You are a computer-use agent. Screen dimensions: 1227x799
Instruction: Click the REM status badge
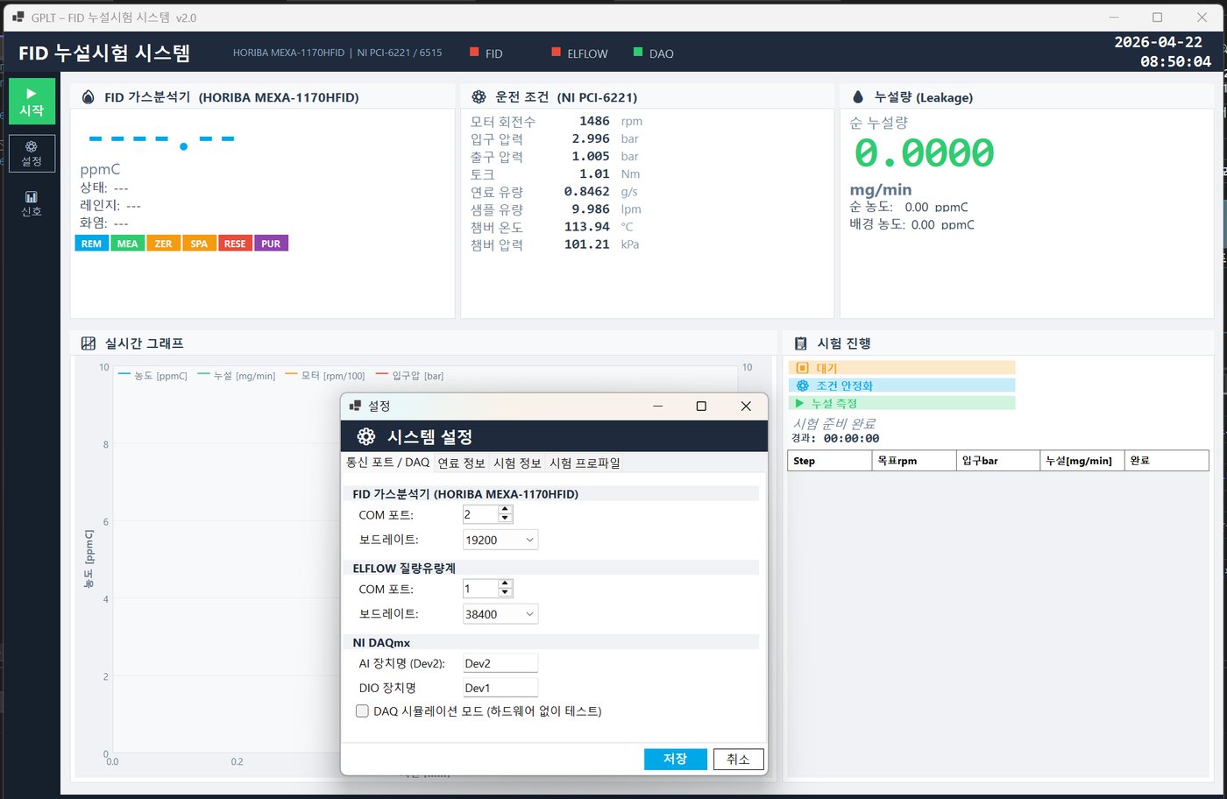(91, 244)
